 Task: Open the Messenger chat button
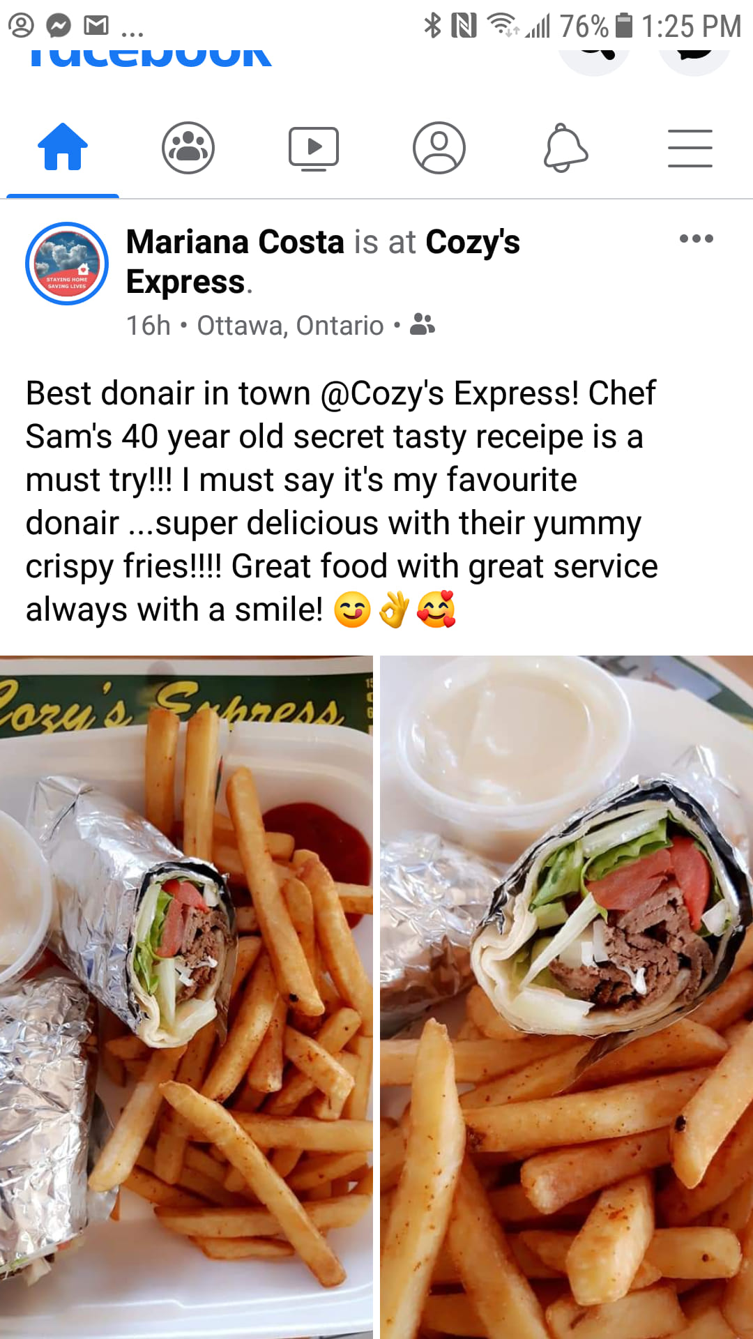pos(694,56)
